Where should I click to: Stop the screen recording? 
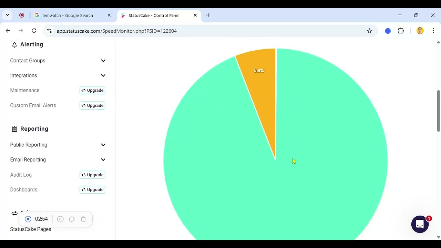[x=28, y=219]
